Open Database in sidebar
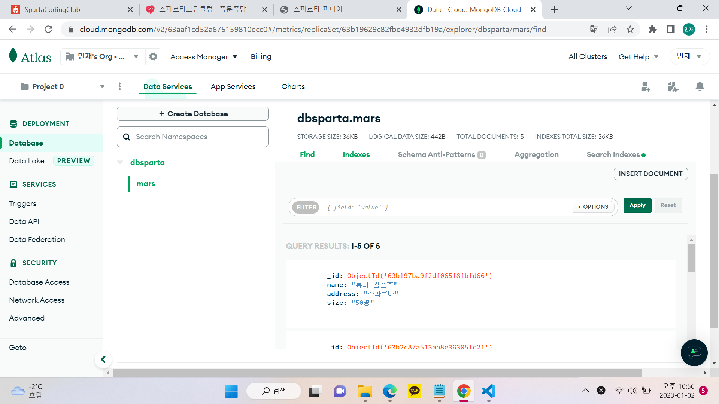Screen dimensions: 719x404 pos(52,143)
